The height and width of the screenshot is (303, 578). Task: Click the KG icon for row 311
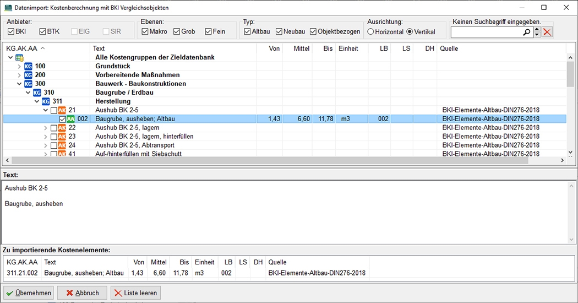(46, 101)
